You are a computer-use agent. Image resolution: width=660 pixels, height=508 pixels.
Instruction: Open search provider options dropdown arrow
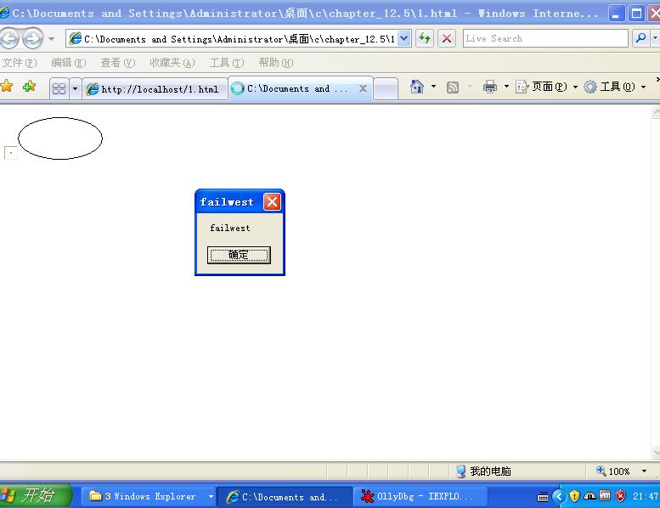click(x=655, y=38)
